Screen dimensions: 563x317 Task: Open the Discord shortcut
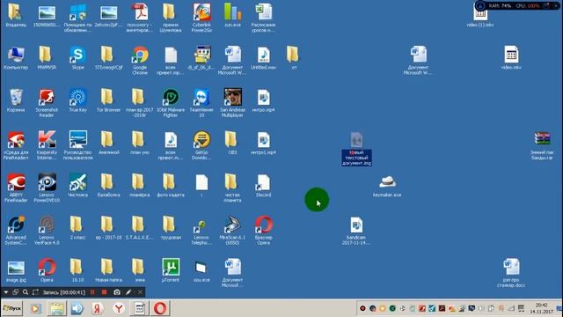click(x=263, y=185)
